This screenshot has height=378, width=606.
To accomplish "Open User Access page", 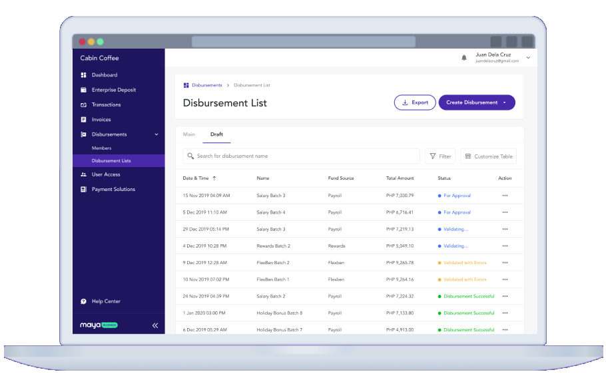I will [x=106, y=174].
